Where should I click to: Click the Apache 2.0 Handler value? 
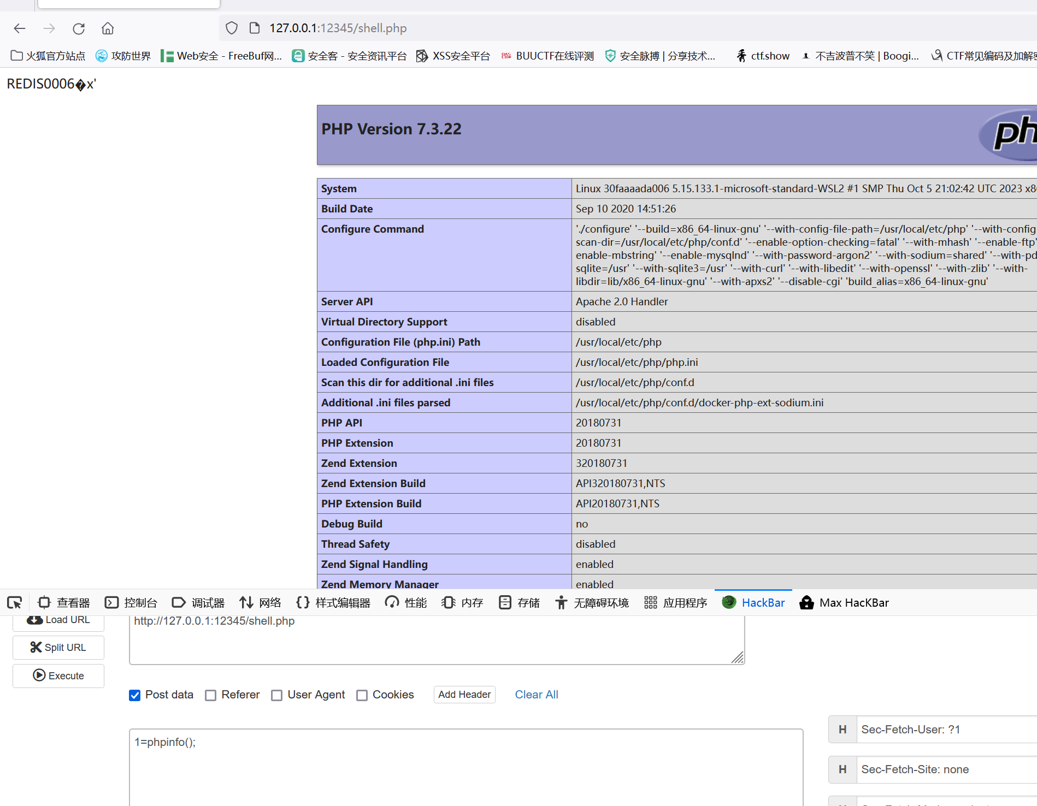pyautogui.click(x=622, y=301)
